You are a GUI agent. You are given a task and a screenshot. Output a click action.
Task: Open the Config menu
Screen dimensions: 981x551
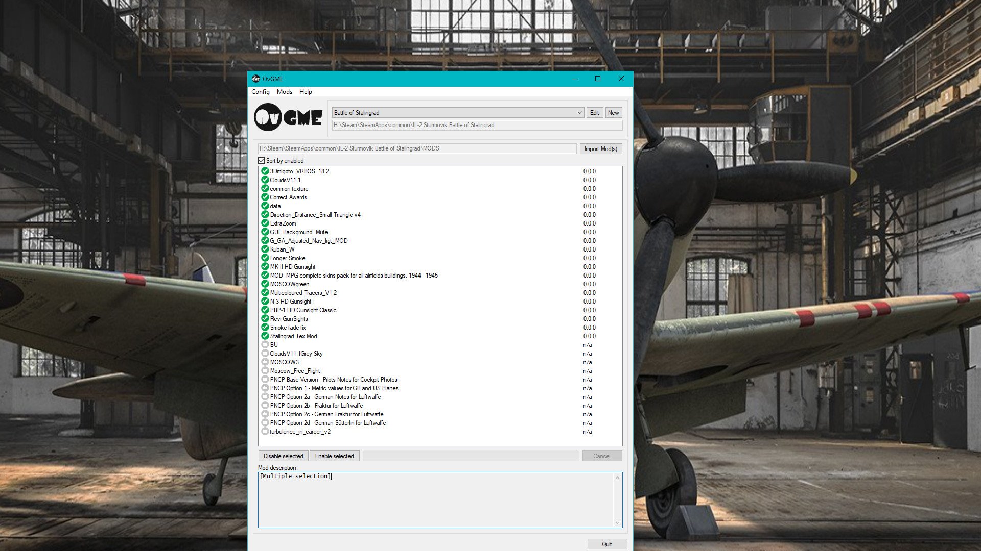point(260,92)
